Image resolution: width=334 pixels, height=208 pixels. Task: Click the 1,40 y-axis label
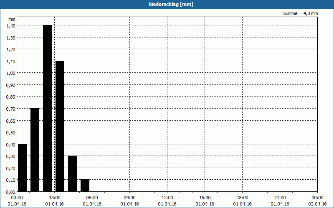[x=11, y=26]
